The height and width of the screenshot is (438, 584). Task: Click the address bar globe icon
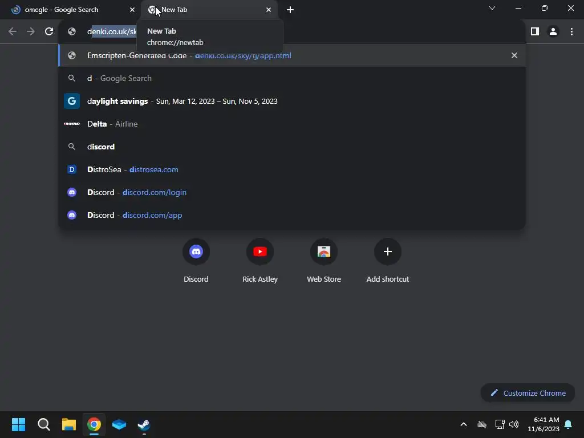pos(72,32)
